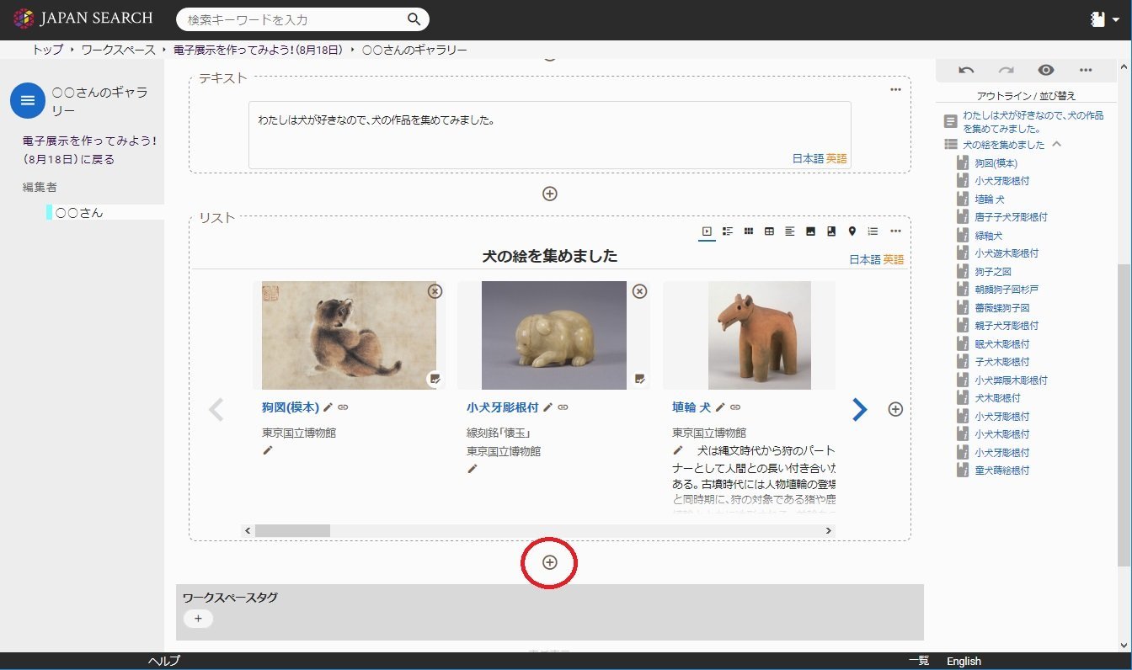The height and width of the screenshot is (670, 1132).
Task: Switch list to grid tile view icon
Action: point(748,231)
